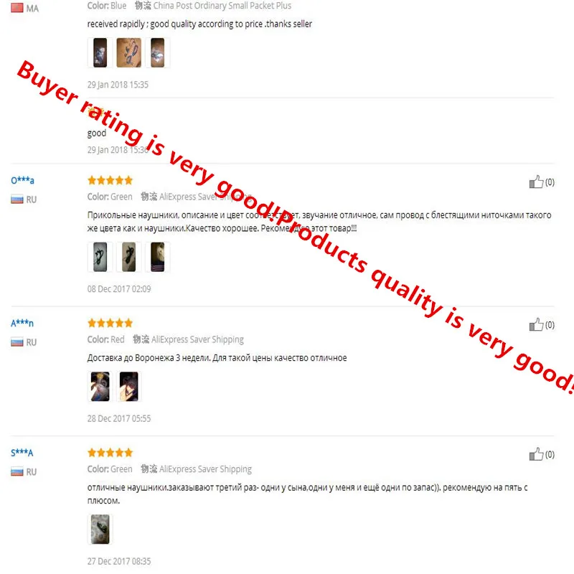
Task: Open third photo in the MA blue review
Action: tap(158, 52)
